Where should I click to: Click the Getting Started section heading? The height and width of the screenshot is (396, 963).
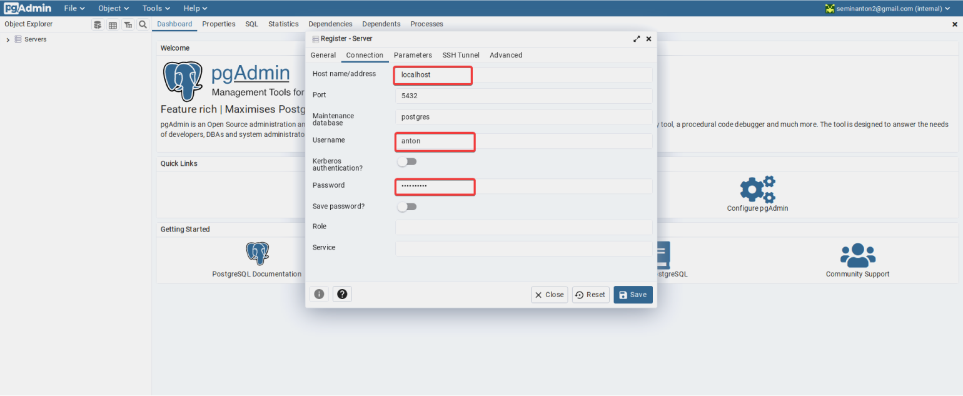click(x=185, y=230)
